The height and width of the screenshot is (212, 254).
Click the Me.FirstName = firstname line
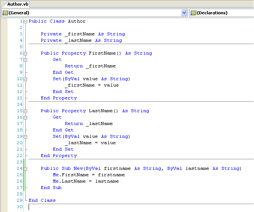coord(89,175)
